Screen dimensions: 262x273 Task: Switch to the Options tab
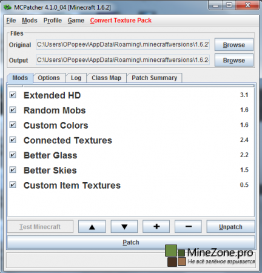49,78
